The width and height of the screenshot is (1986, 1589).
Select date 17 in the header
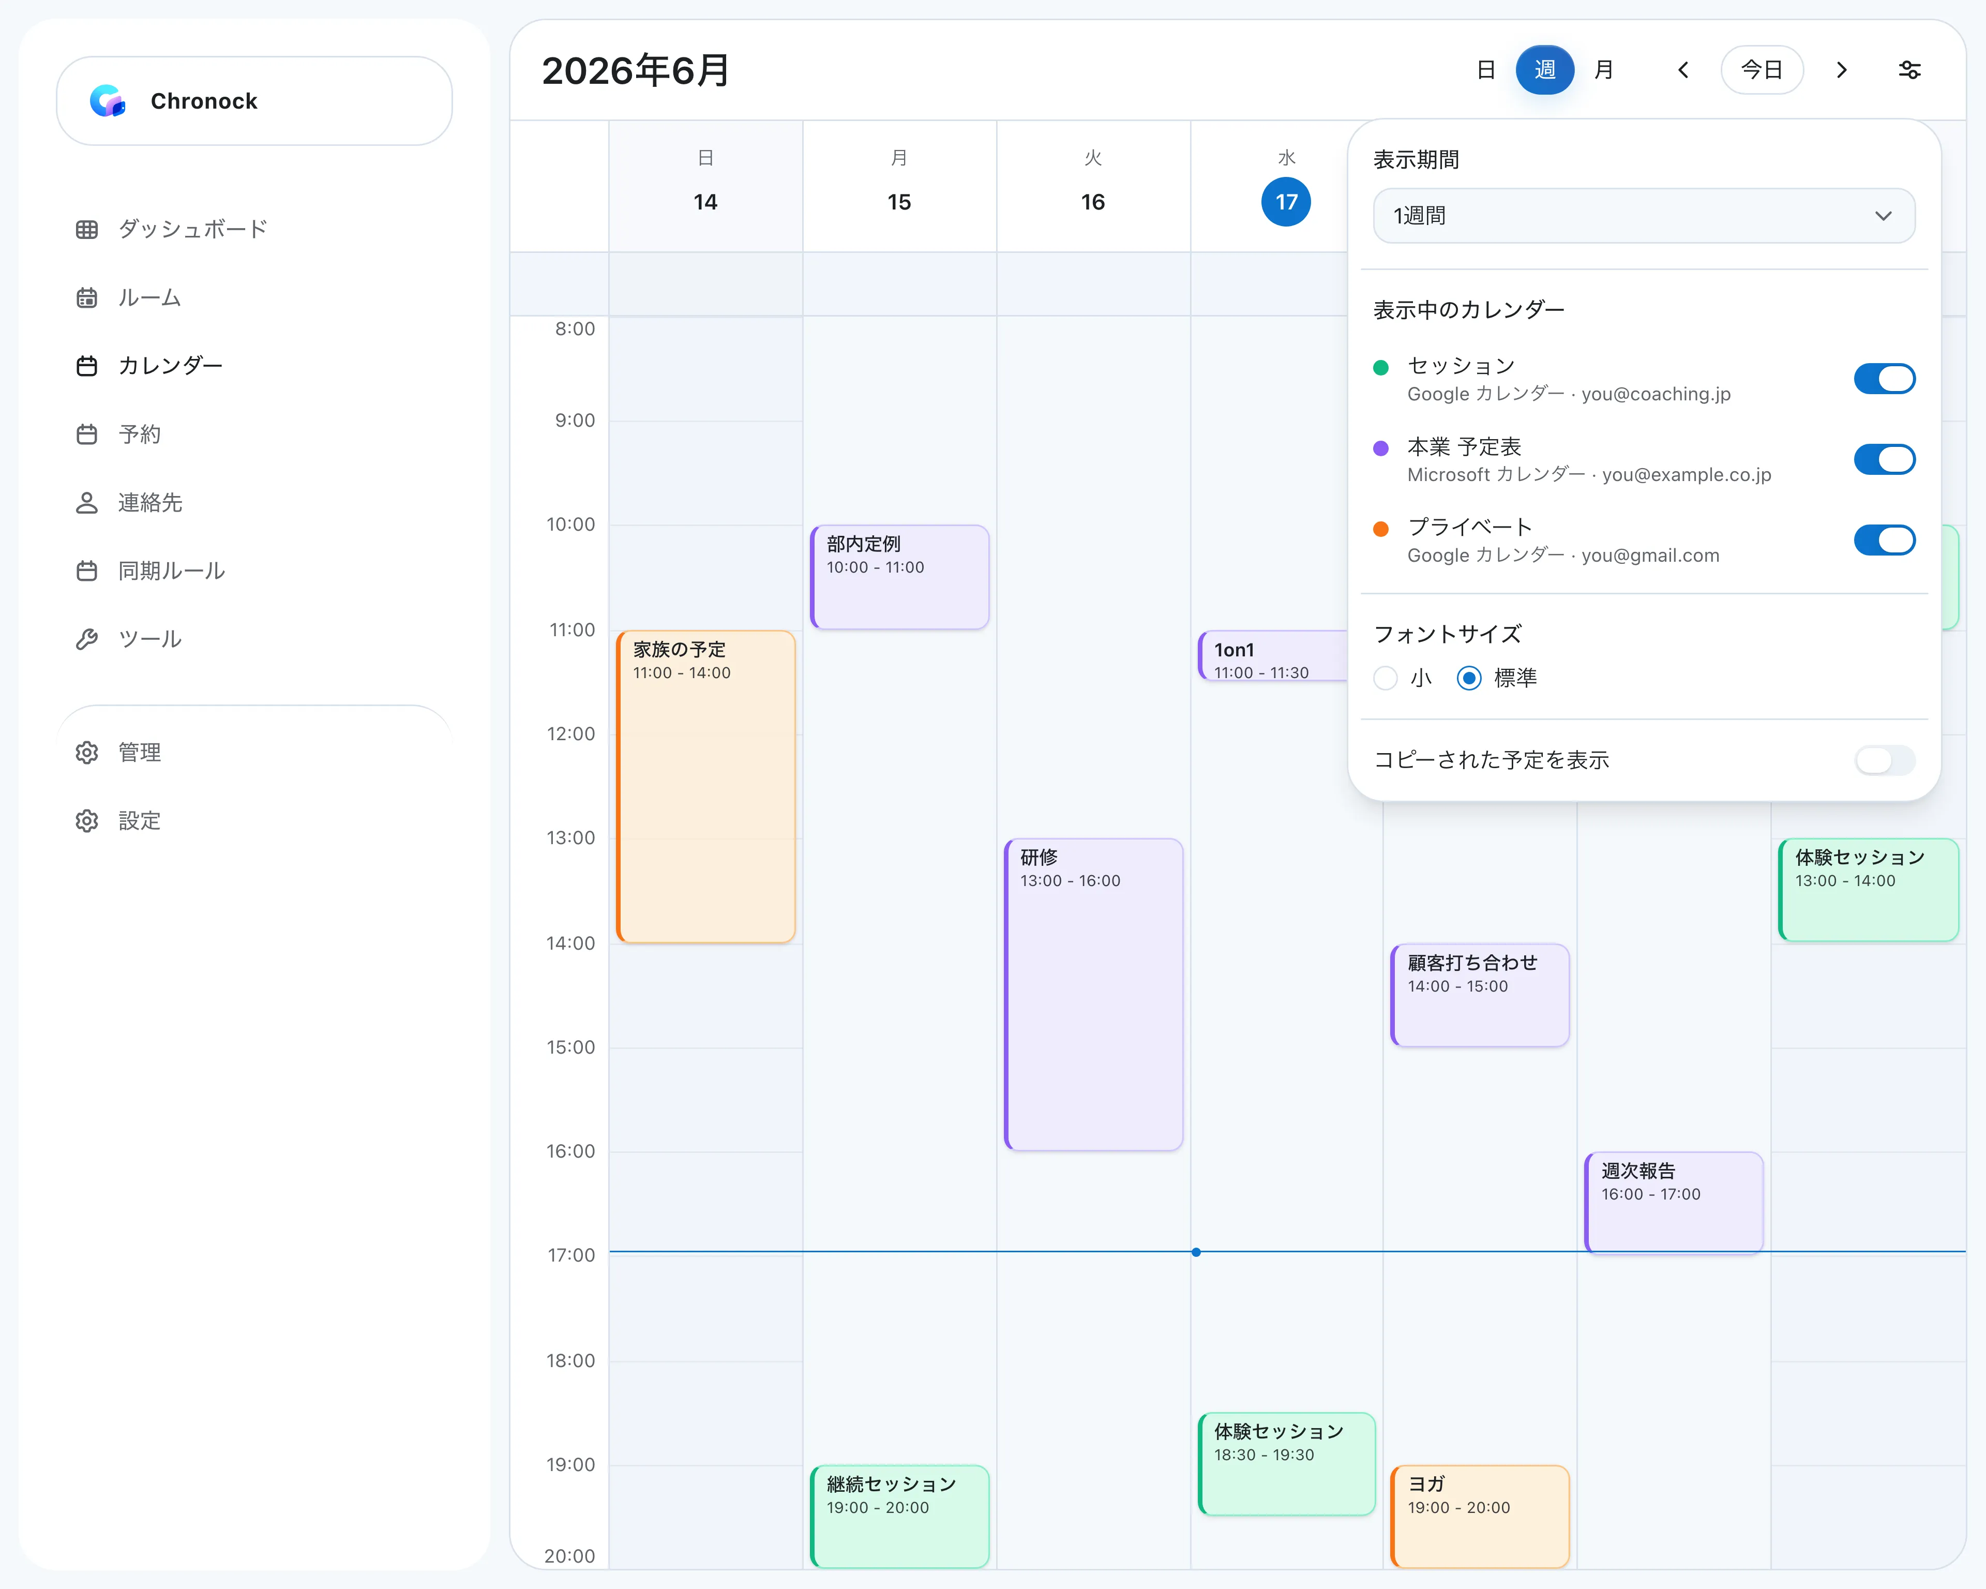1286,202
